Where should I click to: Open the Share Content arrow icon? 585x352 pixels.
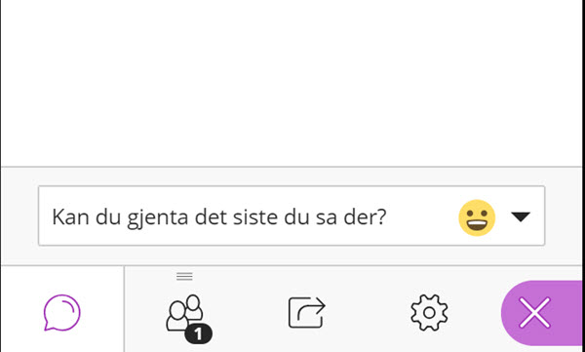pos(307,312)
